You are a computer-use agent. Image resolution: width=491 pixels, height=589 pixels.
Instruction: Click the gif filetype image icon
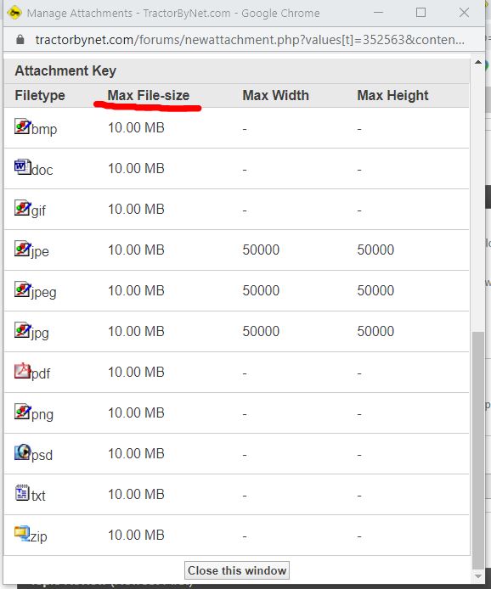pos(22,208)
